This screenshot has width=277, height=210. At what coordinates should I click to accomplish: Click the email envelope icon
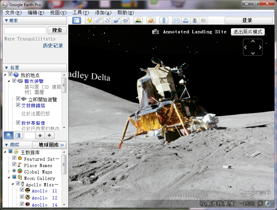pyautogui.click(x=176, y=20)
